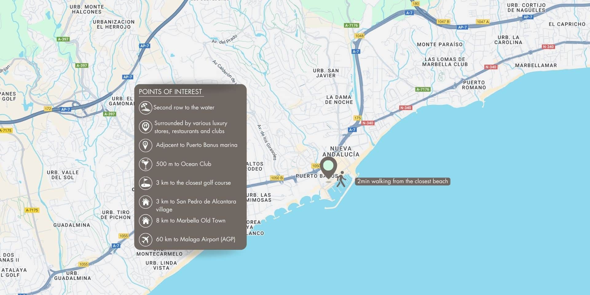Select the 'PUERTO ROMANO' map label
The height and width of the screenshot is (295, 590).
click(x=474, y=84)
